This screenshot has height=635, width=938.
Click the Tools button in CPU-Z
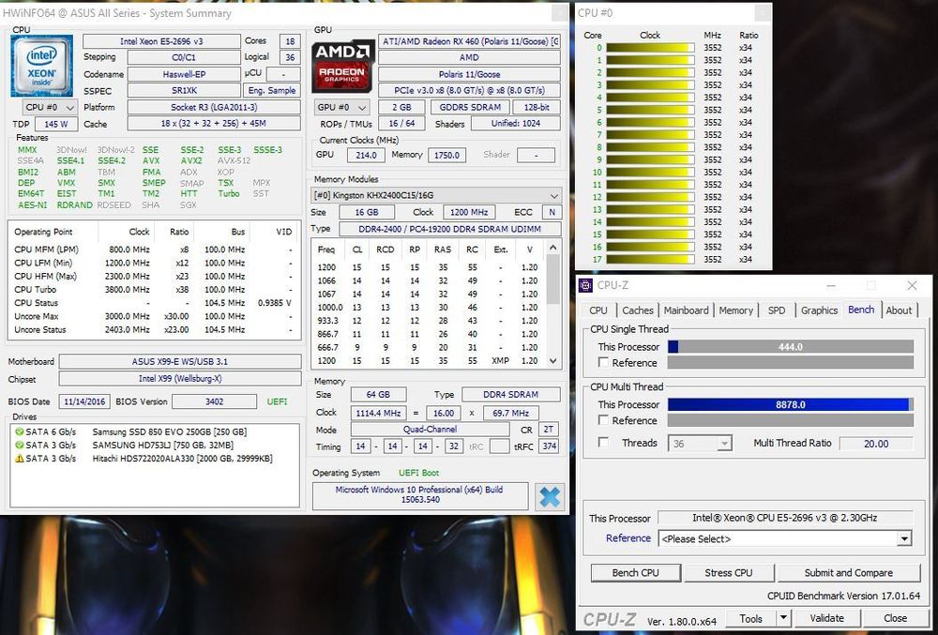pos(750,618)
